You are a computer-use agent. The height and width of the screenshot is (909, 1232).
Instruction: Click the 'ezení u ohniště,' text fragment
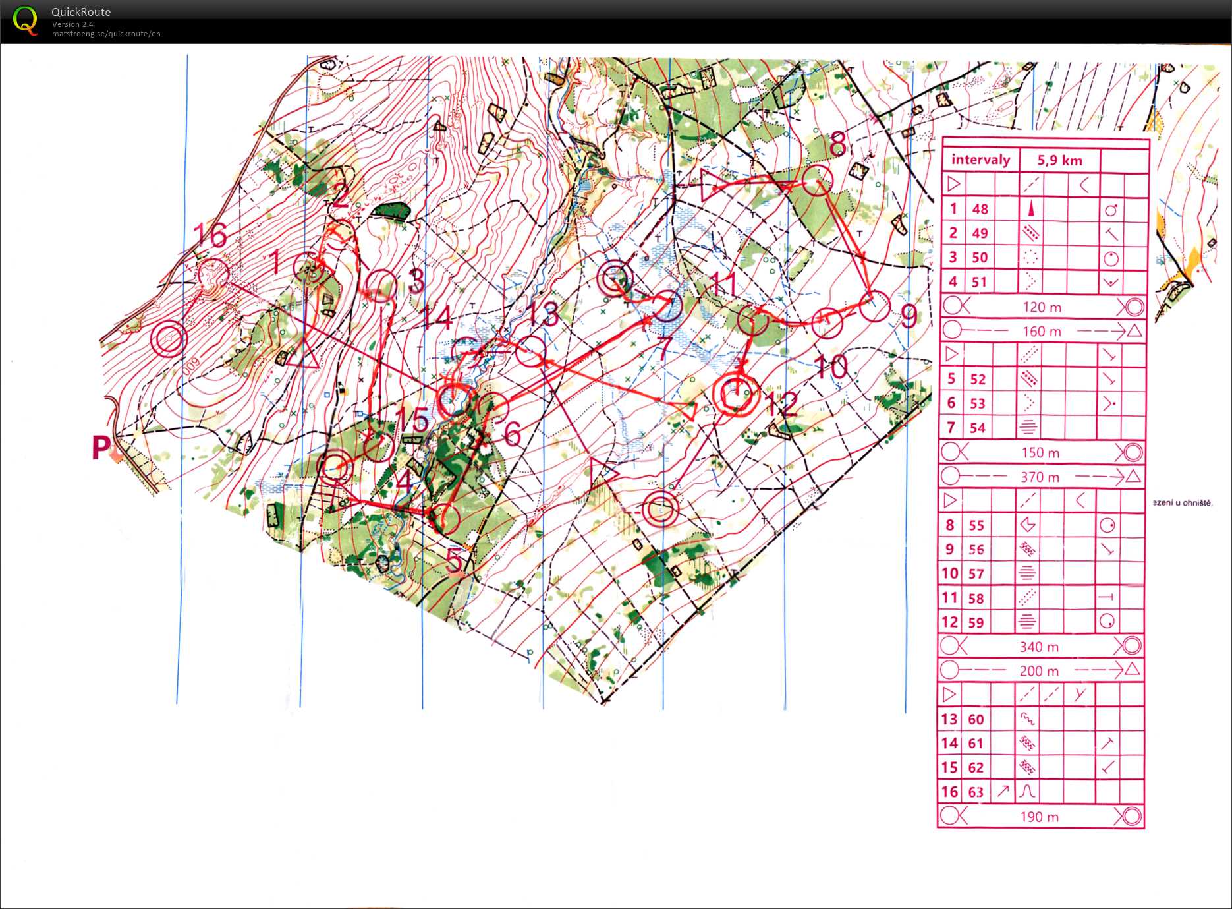click(x=1183, y=503)
